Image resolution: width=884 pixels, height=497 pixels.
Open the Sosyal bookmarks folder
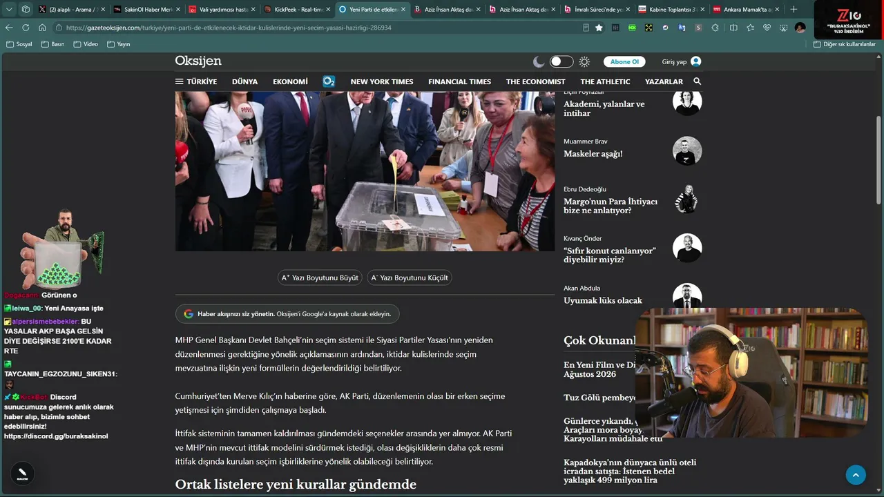[x=19, y=44]
